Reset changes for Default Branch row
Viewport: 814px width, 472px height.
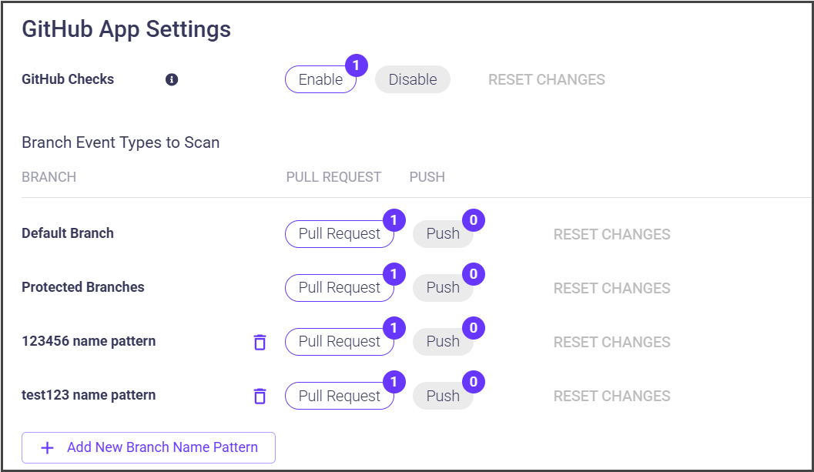coord(611,234)
